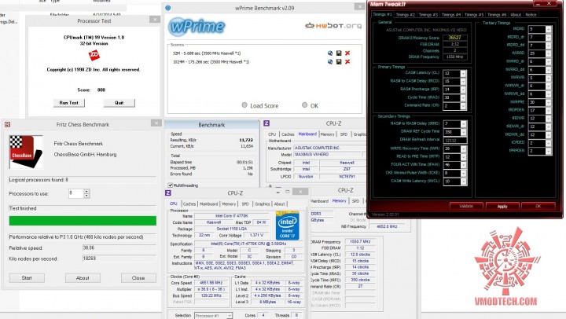
Task: Click the front CPU-Z window Z icon
Action: pos(168,193)
